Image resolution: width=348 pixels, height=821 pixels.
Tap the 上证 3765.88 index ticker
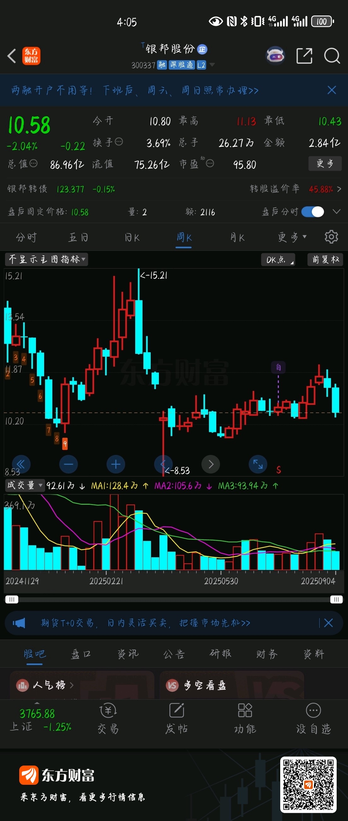click(x=41, y=720)
